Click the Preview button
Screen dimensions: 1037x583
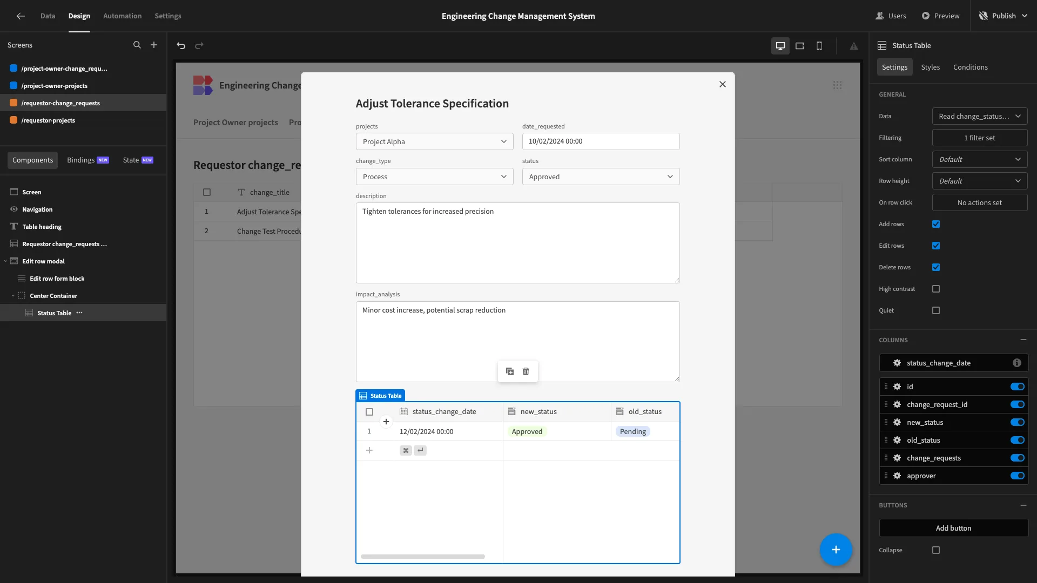[x=940, y=16]
